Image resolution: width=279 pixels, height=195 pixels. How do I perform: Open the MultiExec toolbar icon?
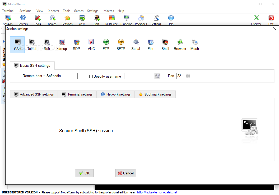point(111,20)
